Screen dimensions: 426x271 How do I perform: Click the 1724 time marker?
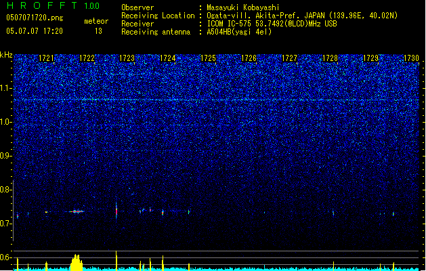click(168, 58)
